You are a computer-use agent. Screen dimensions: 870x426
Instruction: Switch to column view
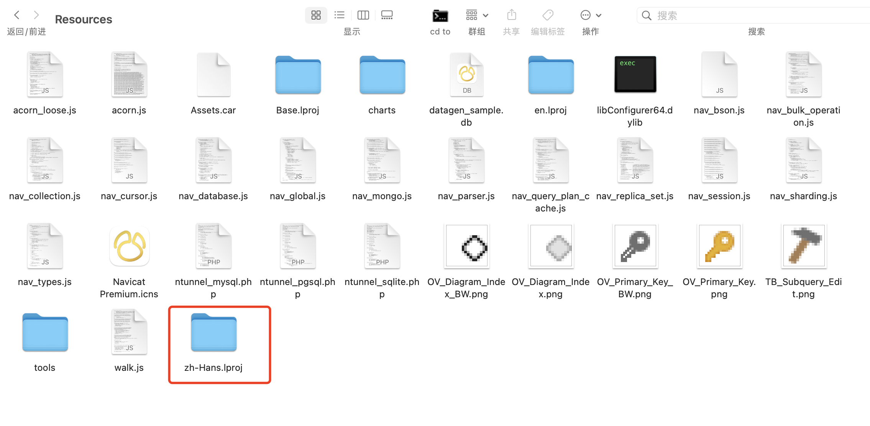point(363,15)
